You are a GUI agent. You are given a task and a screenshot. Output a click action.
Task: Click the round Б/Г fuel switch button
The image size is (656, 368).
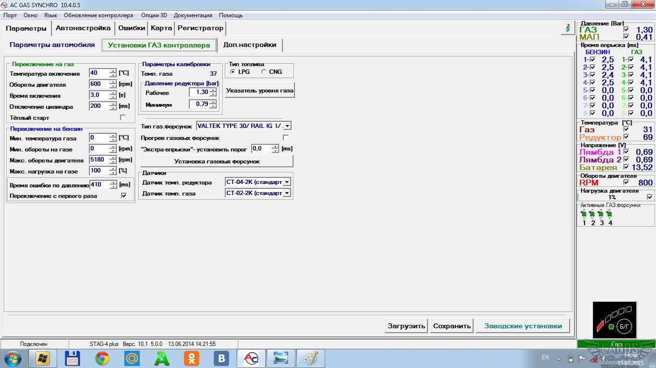pos(625,327)
